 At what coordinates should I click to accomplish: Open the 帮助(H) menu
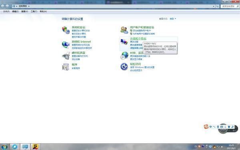tap(43, 12)
